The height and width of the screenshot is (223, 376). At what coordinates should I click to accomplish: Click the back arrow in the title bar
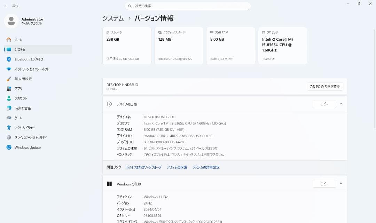pyautogui.click(x=6, y=6)
